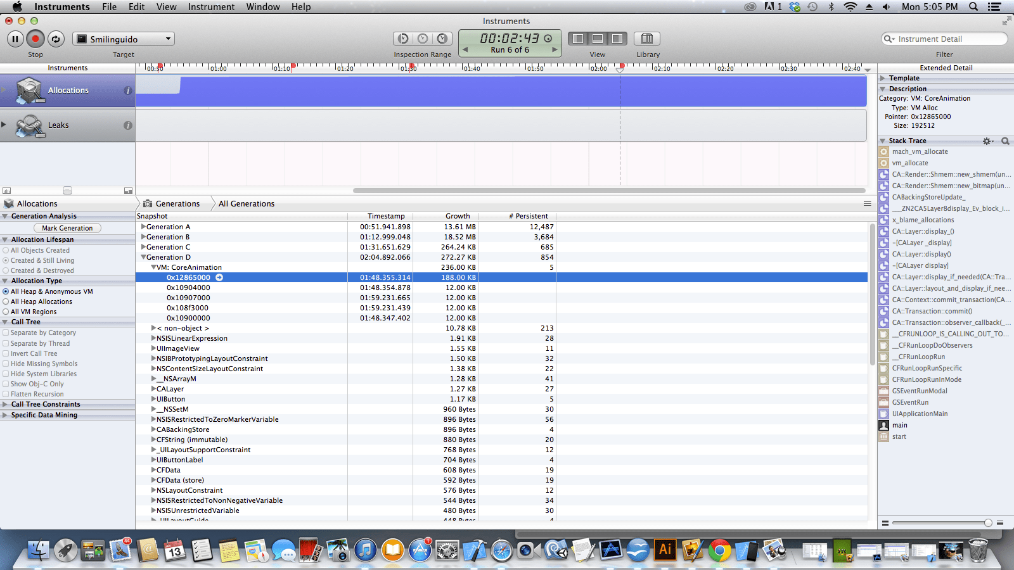Go to the previous run arrow

coord(465,49)
